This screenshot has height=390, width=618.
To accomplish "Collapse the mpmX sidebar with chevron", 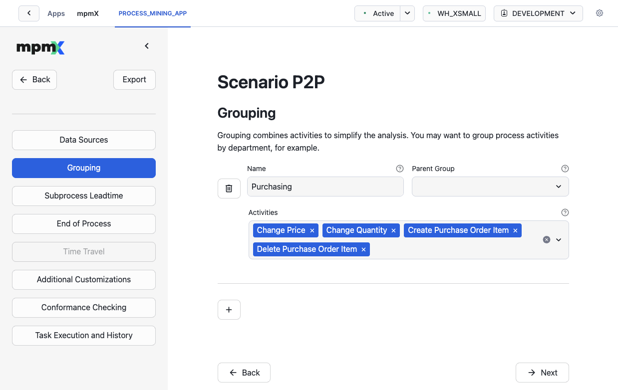I will (147, 46).
